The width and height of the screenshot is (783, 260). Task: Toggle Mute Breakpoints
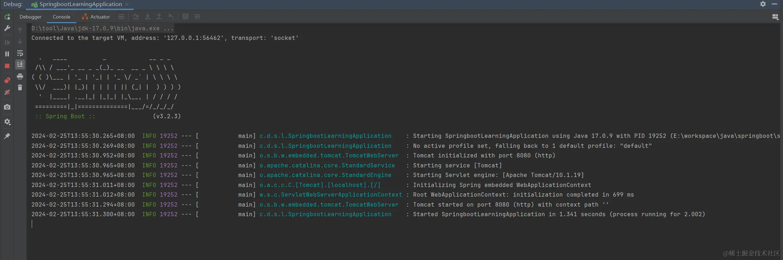(7, 92)
